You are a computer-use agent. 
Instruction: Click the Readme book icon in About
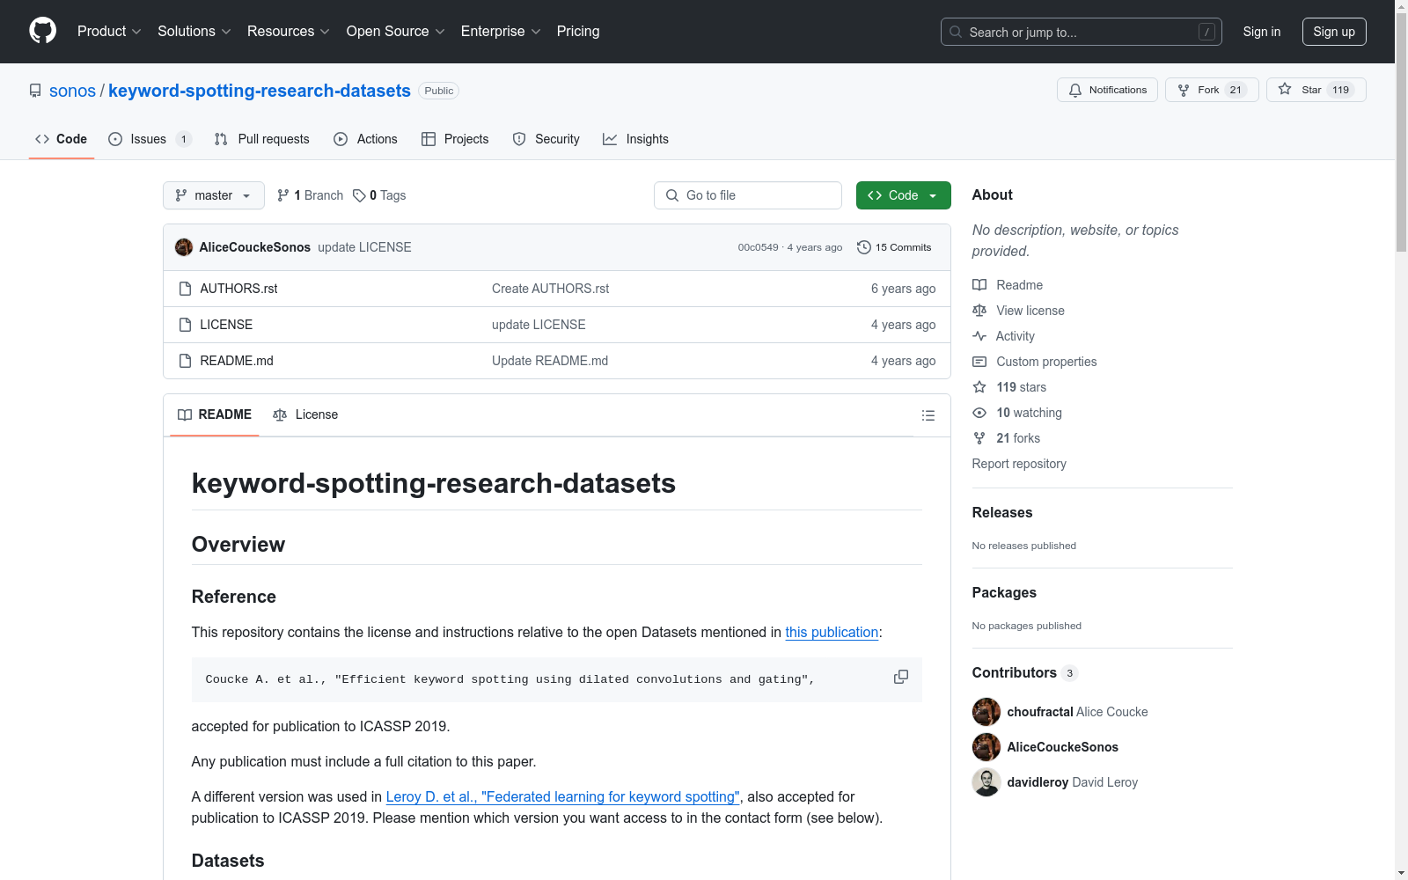point(979,285)
